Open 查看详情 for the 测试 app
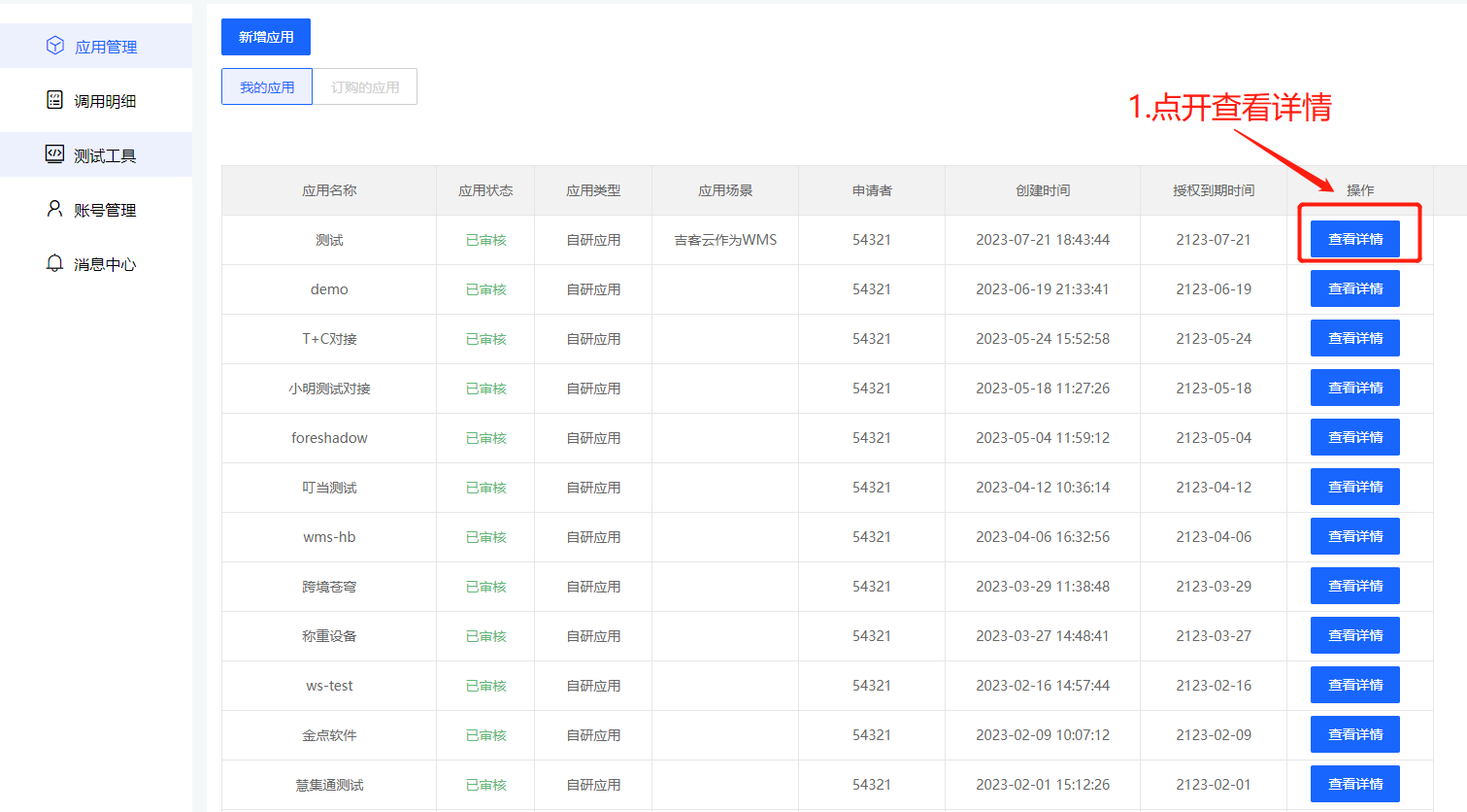Screen dimensions: 1467x812 click(x=1354, y=239)
